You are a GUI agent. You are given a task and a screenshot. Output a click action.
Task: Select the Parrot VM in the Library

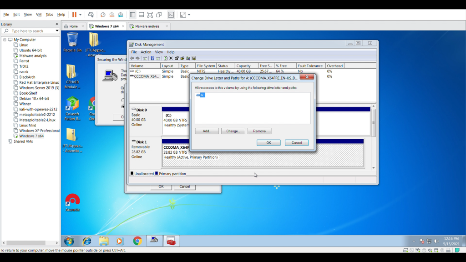[24, 61]
